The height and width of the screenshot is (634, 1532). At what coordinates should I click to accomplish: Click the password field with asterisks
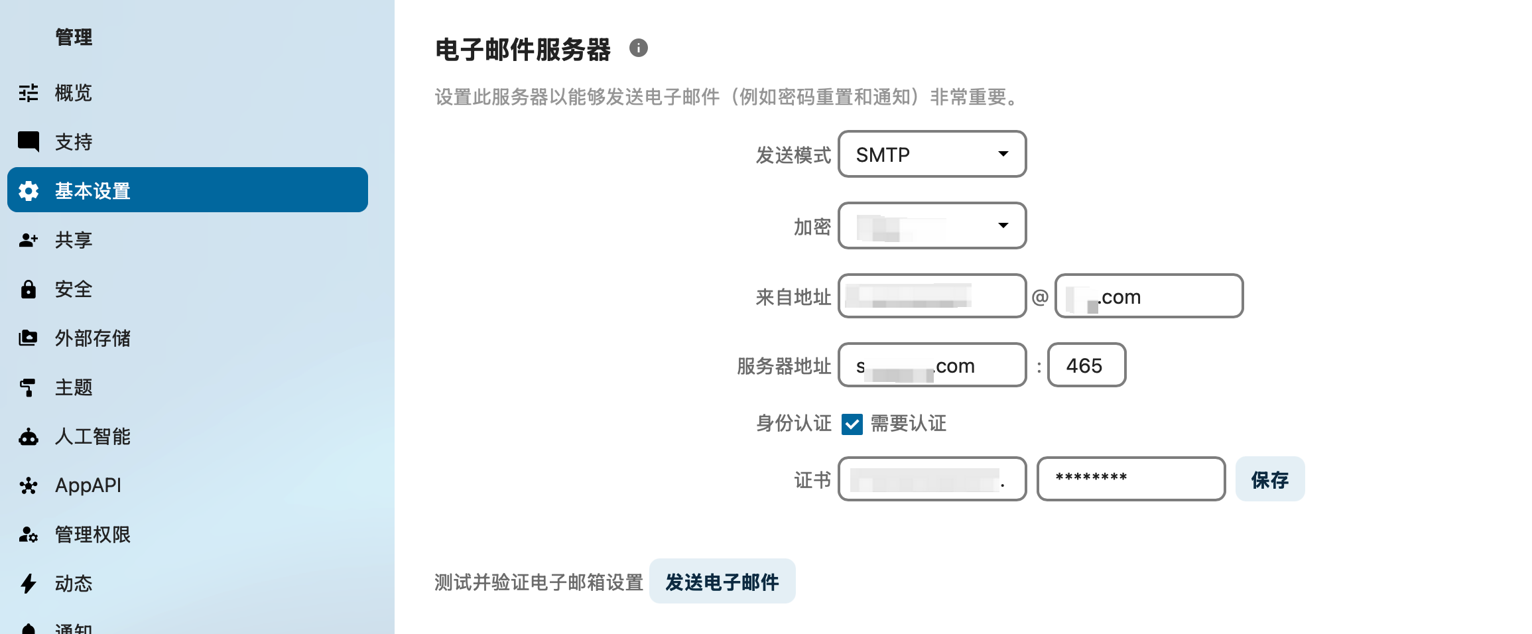click(x=1131, y=479)
